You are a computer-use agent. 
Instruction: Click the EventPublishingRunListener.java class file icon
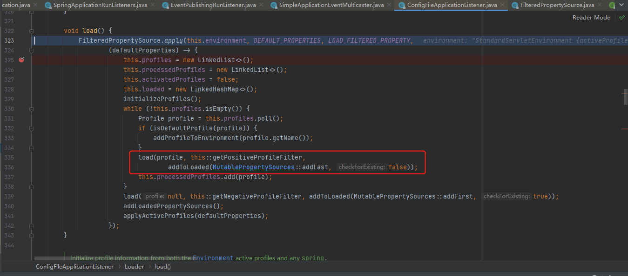pyautogui.click(x=165, y=5)
